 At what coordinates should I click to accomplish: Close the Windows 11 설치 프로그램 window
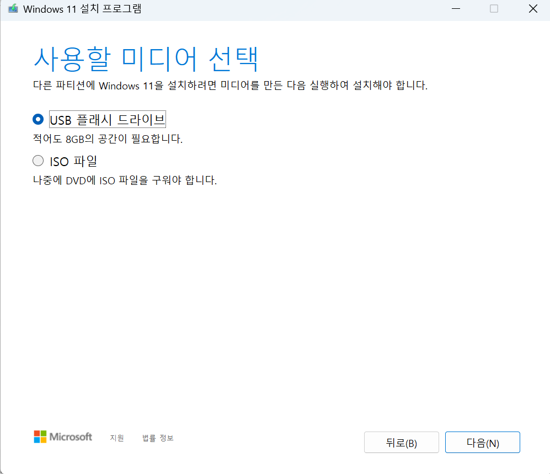pyautogui.click(x=533, y=8)
